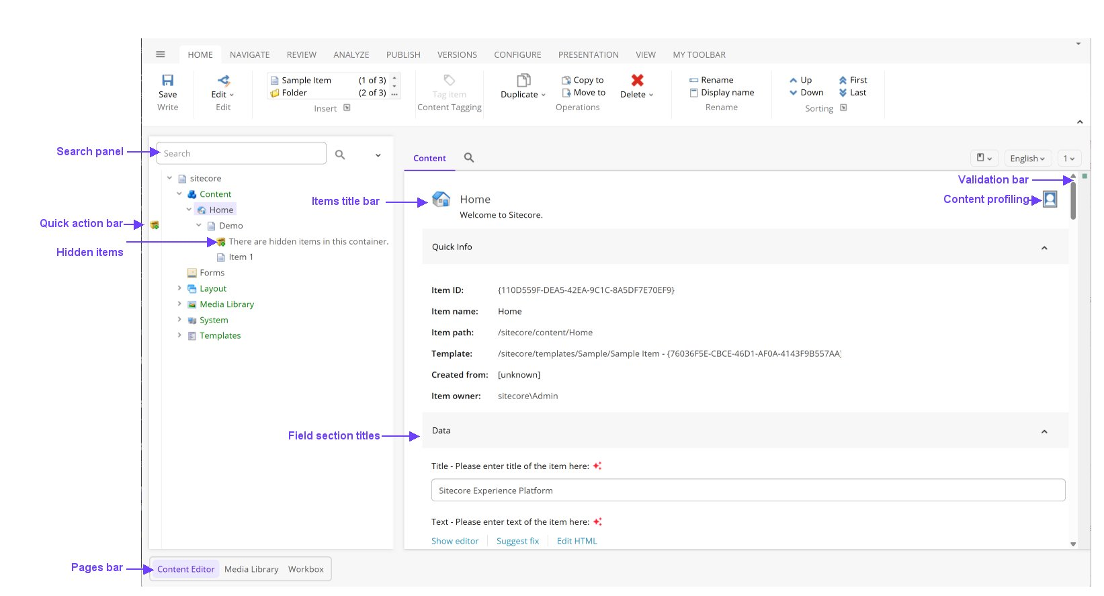1104x596 pixels.
Task: Click the search icon next to Content tab
Action: pos(469,157)
